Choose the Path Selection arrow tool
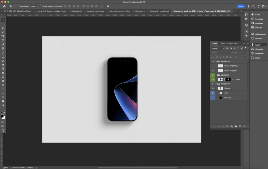This screenshot has height=169, width=268. tap(3, 93)
